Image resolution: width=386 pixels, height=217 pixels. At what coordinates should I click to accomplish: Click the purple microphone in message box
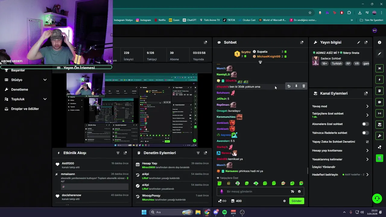click(x=222, y=191)
